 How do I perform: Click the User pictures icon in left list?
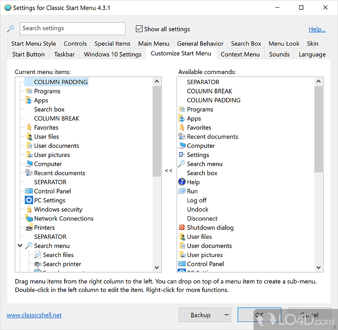point(29,155)
